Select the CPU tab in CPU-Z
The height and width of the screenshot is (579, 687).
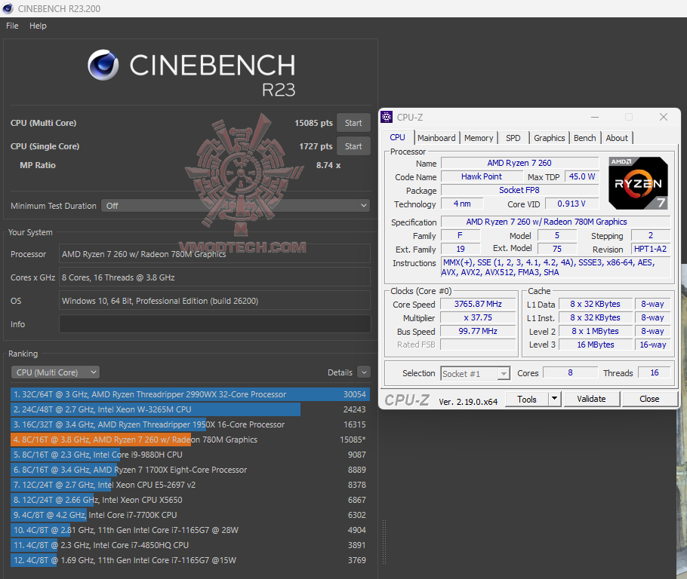coord(397,137)
